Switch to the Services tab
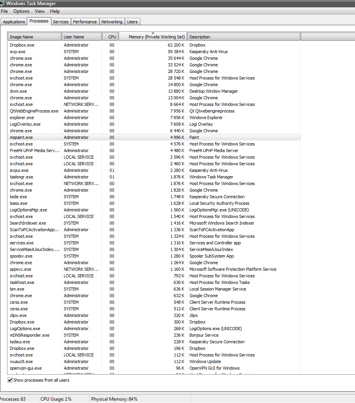This screenshot has height=403, width=355. pyautogui.click(x=61, y=22)
